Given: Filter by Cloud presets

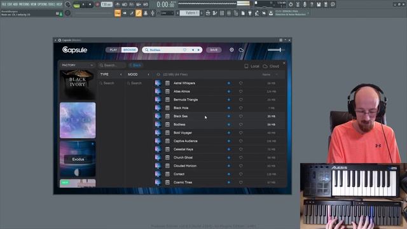Looking at the screenshot, I should [x=271, y=66].
